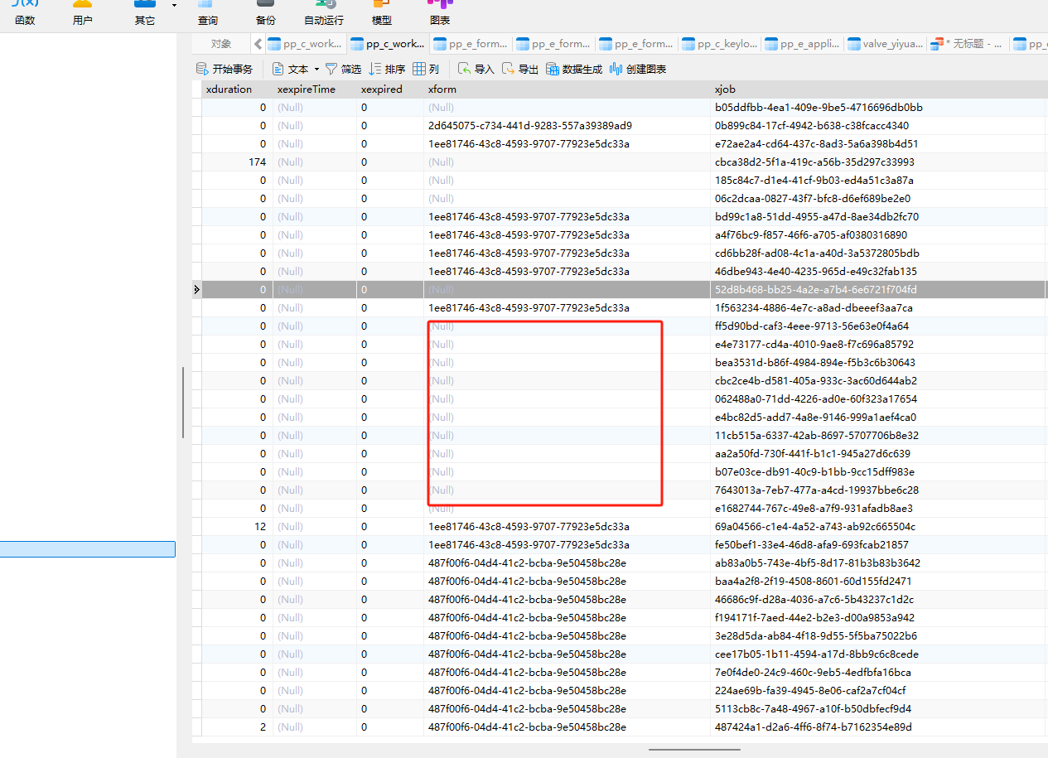Open the 用户 users section
Screen dimensions: 1048x758
(82, 13)
